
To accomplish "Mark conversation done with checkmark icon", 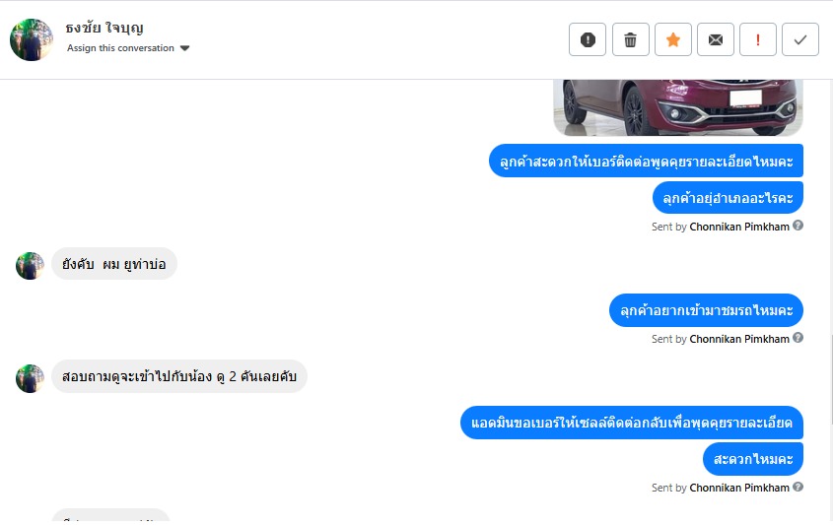I will pos(800,39).
